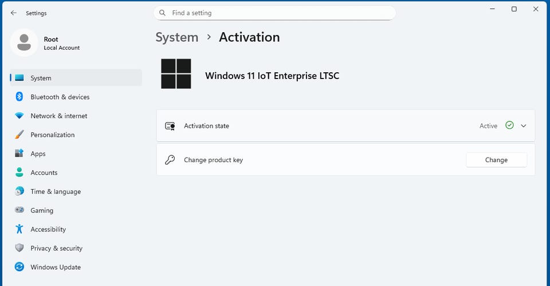The image size is (550, 286).
Task: Click the Accounts person icon
Action: [x=19, y=173]
